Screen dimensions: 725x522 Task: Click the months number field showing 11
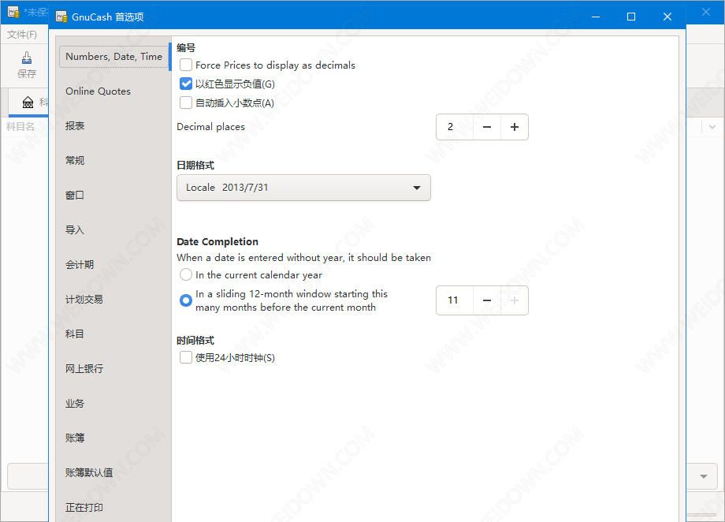[x=455, y=300]
